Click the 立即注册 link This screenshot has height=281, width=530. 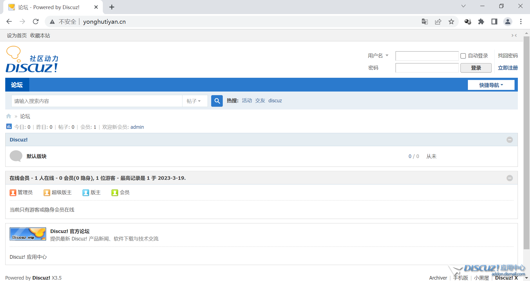click(508, 68)
